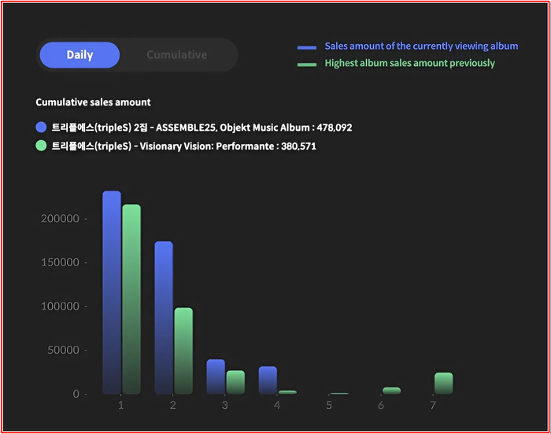Click the 200000 y-axis label
Screen dimensions: 551x434
point(60,219)
